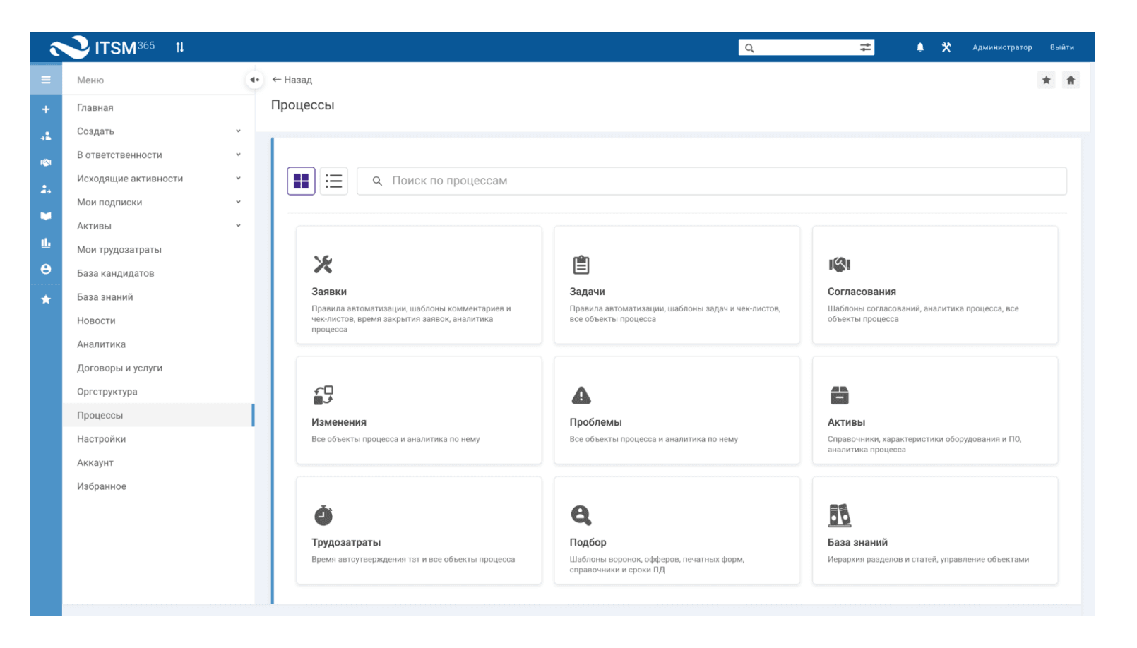Image resolution: width=1137 pixels, height=648 pixels.
Task: Open Настройки in sidebar menu
Action: click(x=101, y=439)
